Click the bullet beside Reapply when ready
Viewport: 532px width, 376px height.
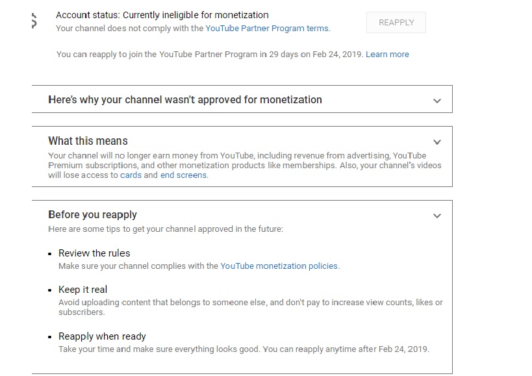click(x=51, y=337)
